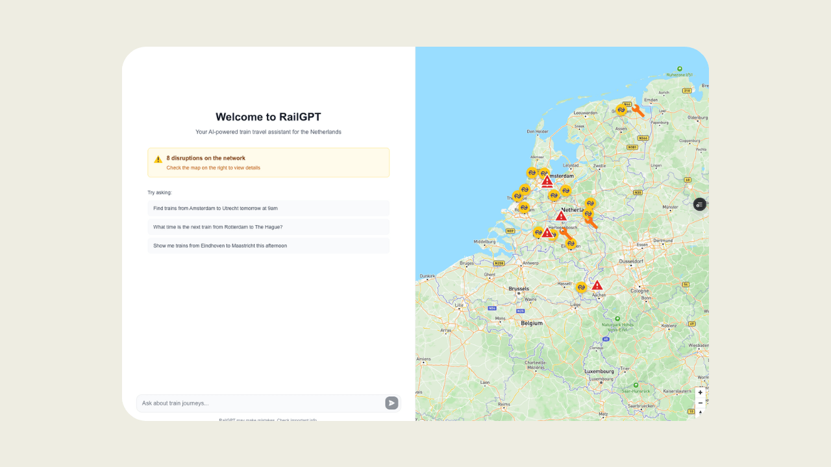Click the send message arrow button
Screen dimensions: 831x467
[x=391, y=403]
